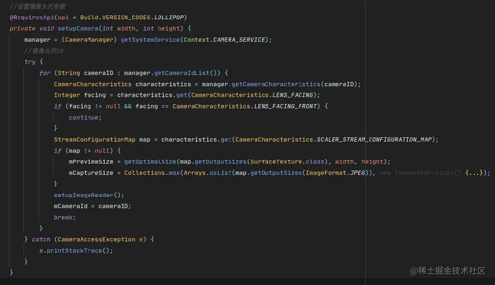Click the Collections class name
495x285 pixels.
[x=144, y=173]
